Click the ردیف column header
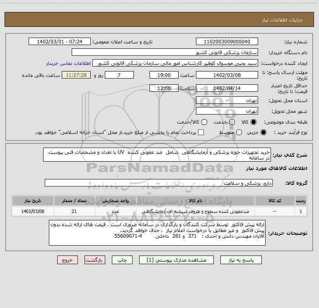The height and width of the screenshot is (308, 319). (x=301, y=201)
